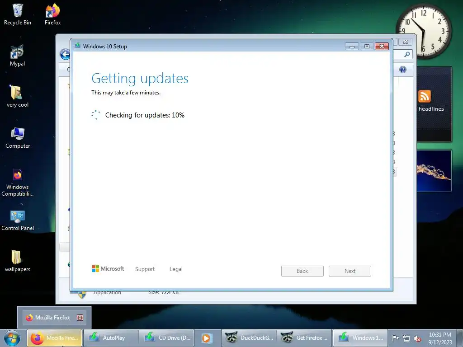Click the 'headlines' gadget label
Viewport: 463px width, 347px height.
pyautogui.click(x=431, y=109)
